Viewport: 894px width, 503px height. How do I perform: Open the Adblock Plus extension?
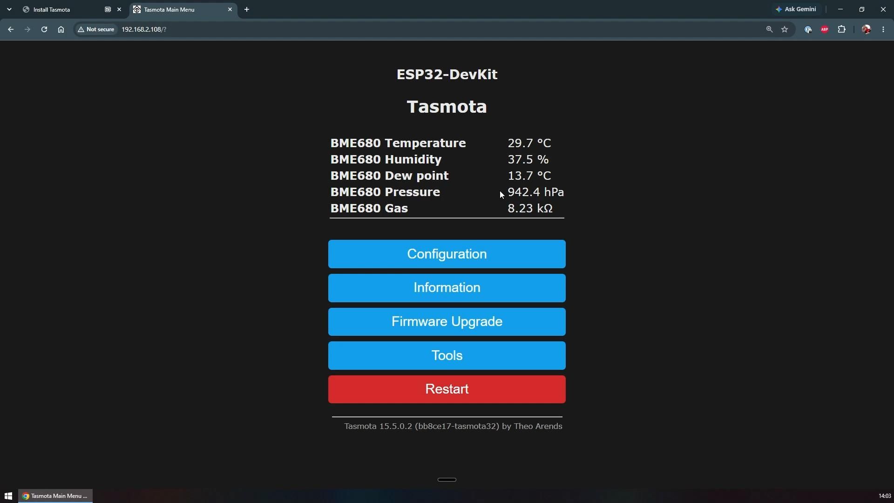tap(825, 29)
